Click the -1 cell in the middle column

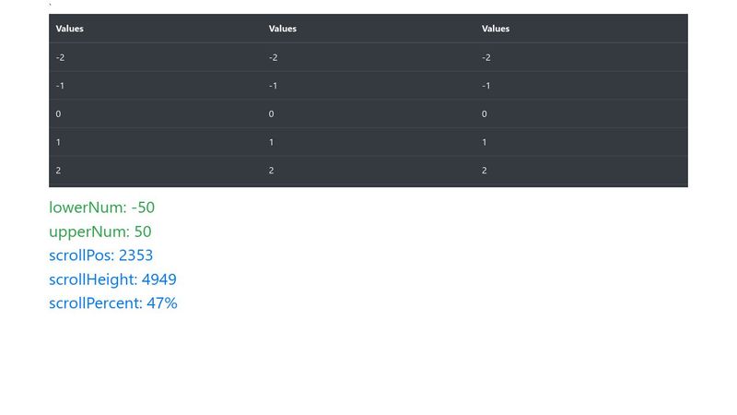click(x=274, y=86)
